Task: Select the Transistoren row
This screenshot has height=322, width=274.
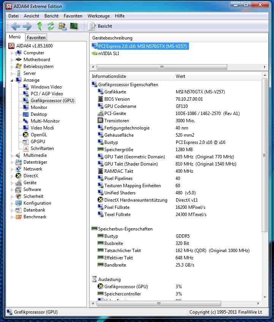Action: [x=176, y=120]
